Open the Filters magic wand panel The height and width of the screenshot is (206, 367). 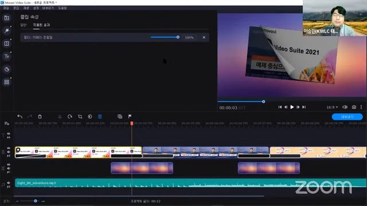6,30
